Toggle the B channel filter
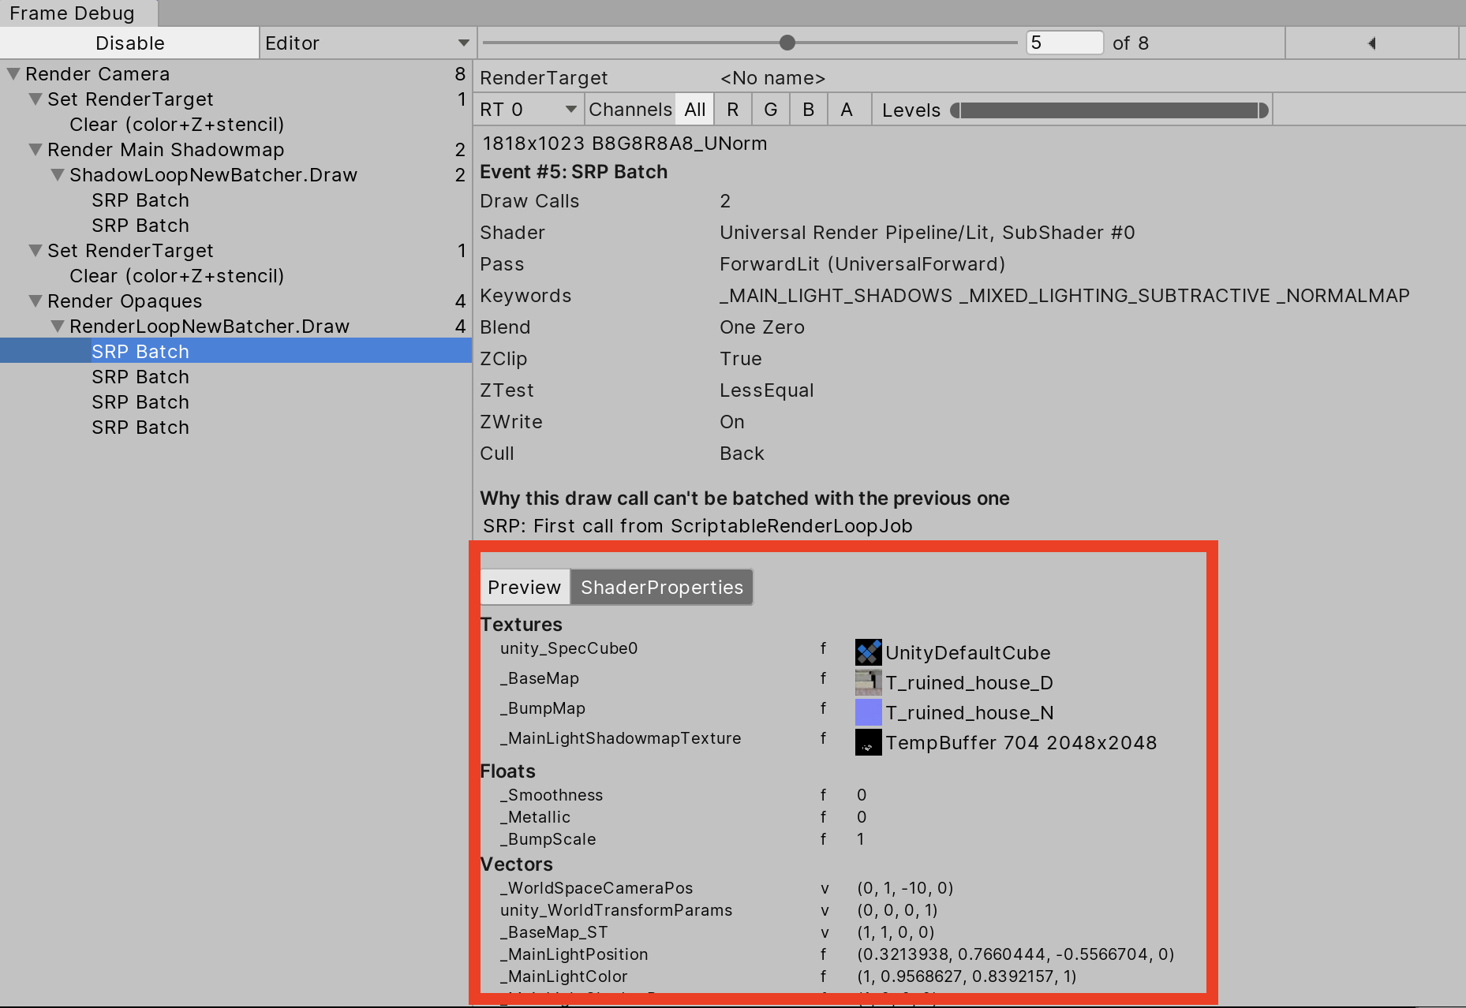The width and height of the screenshot is (1466, 1008). point(809,110)
